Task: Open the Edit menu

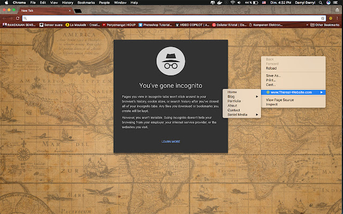Action: pos(43,3)
